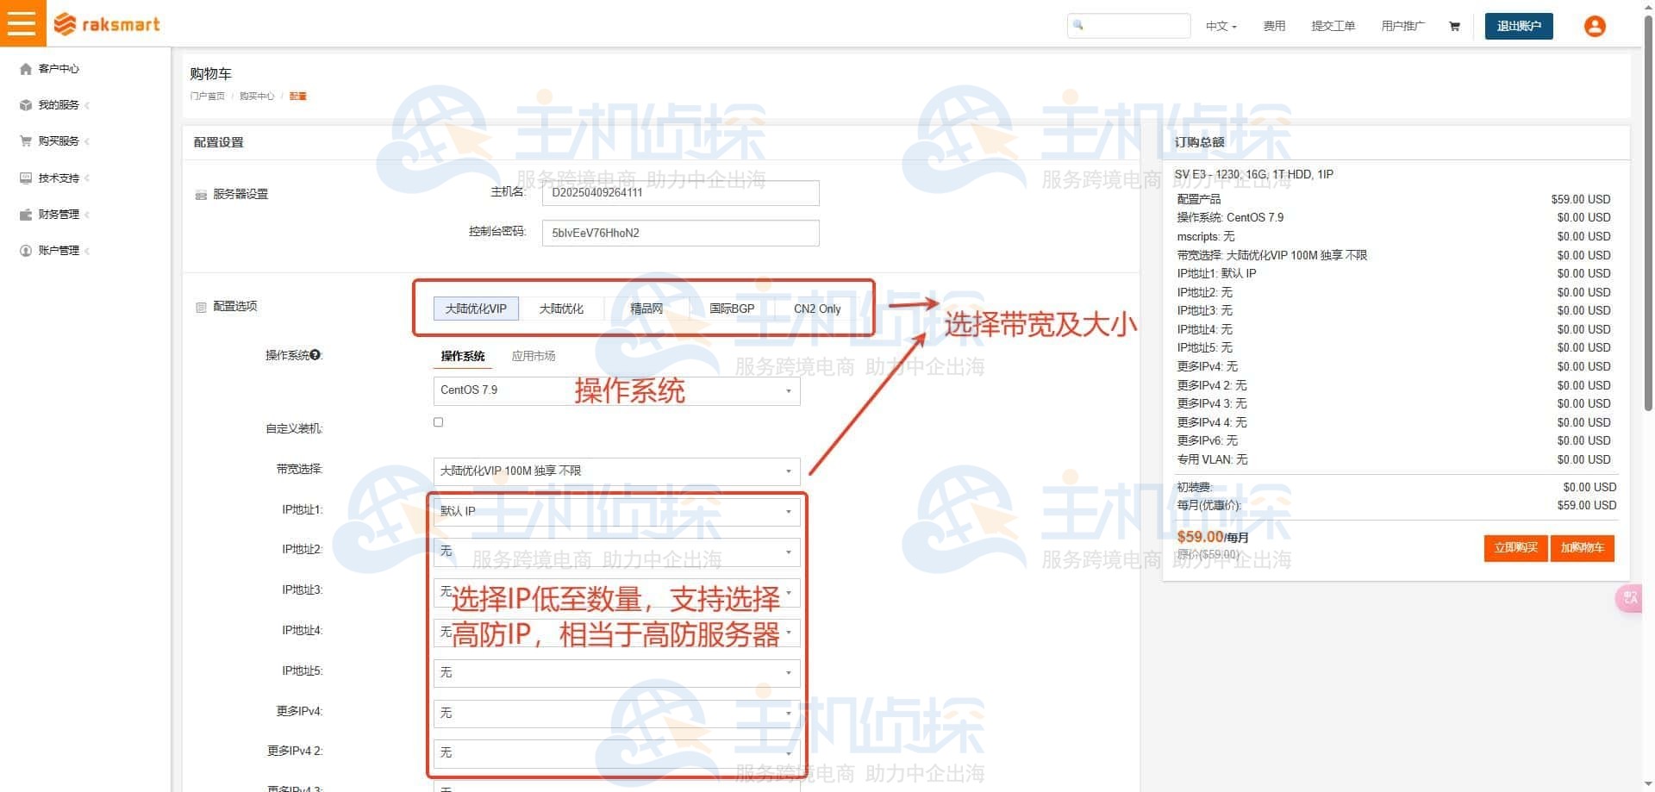
Task: Switch to the 应用市场 tab
Action: (x=534, y=355)
